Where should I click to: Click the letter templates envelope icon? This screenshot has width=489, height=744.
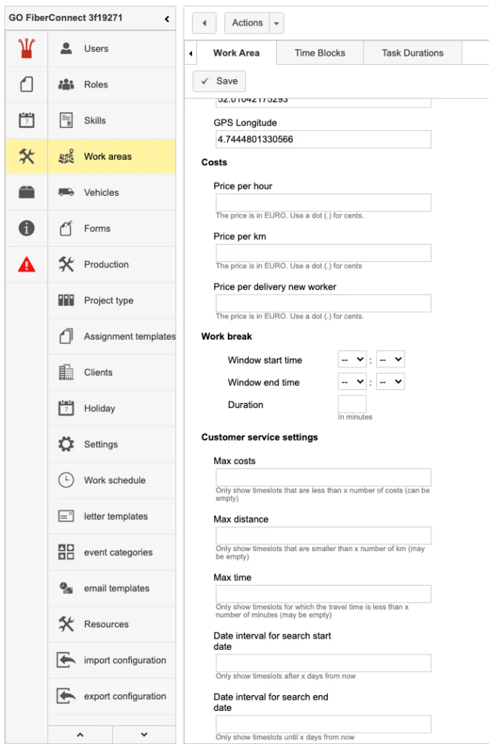pos(66,516)
